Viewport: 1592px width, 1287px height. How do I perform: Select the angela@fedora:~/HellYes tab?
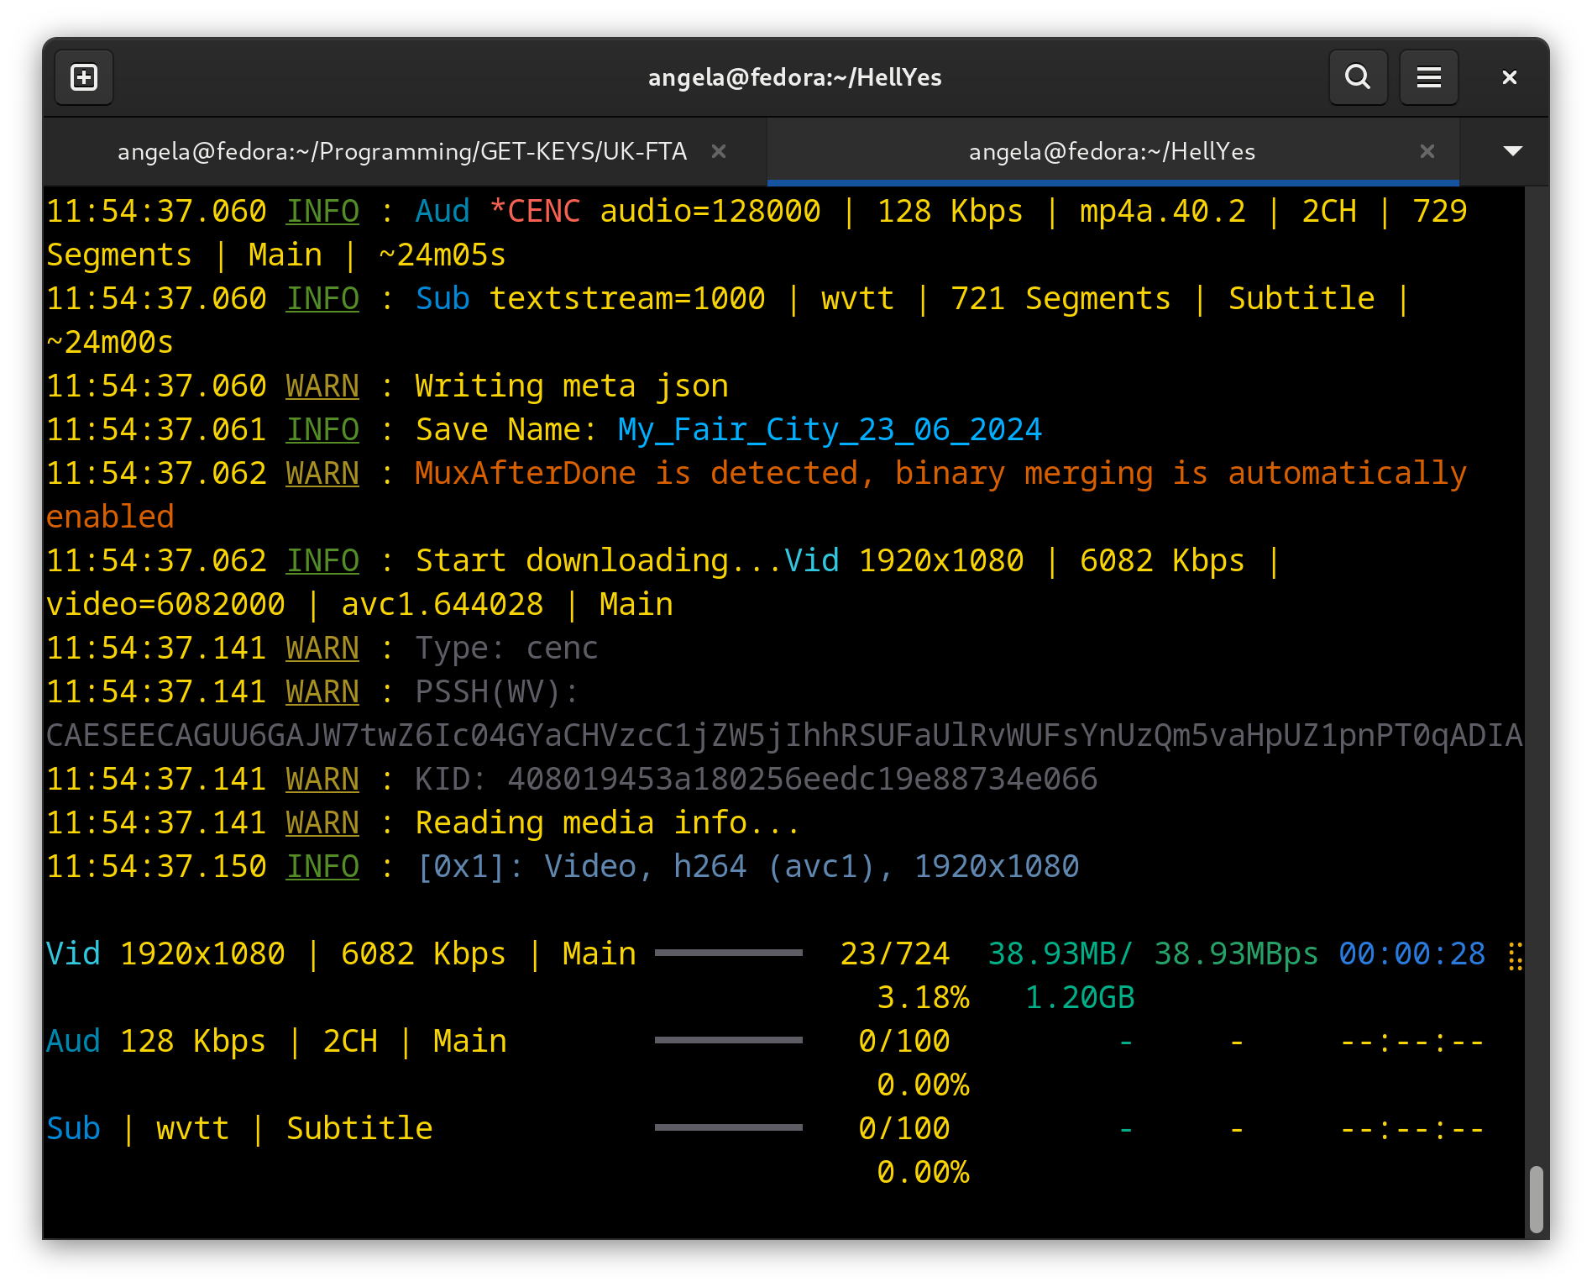coord(1111,151)
